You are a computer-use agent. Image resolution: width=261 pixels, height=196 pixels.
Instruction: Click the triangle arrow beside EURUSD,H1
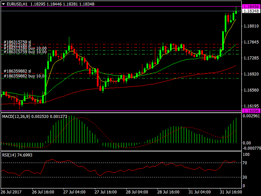pos(3,4)
